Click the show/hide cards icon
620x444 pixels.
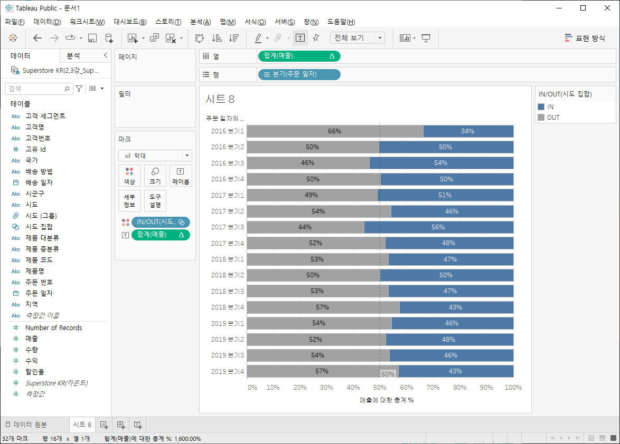(x=405, y=38)
